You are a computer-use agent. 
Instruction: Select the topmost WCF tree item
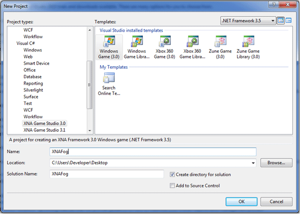[28, 30]
